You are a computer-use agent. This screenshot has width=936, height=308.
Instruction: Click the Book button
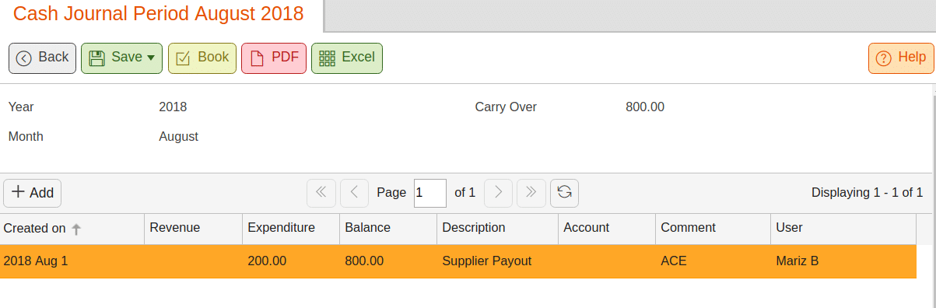[x=202, y=58]
